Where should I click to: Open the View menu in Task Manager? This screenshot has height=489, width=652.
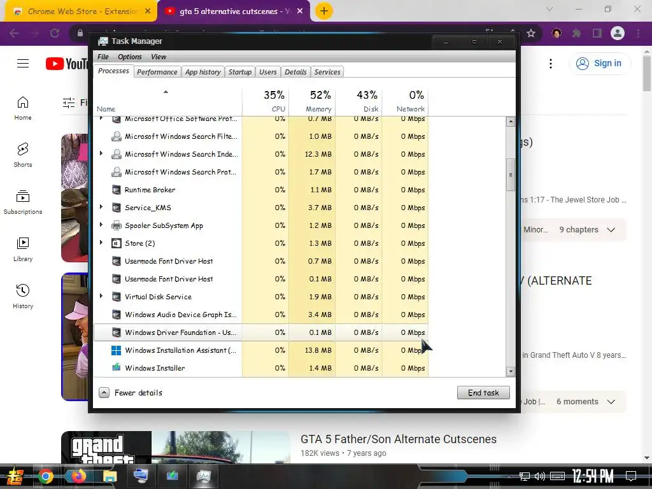pyautogui.click(x=159, y=57)
